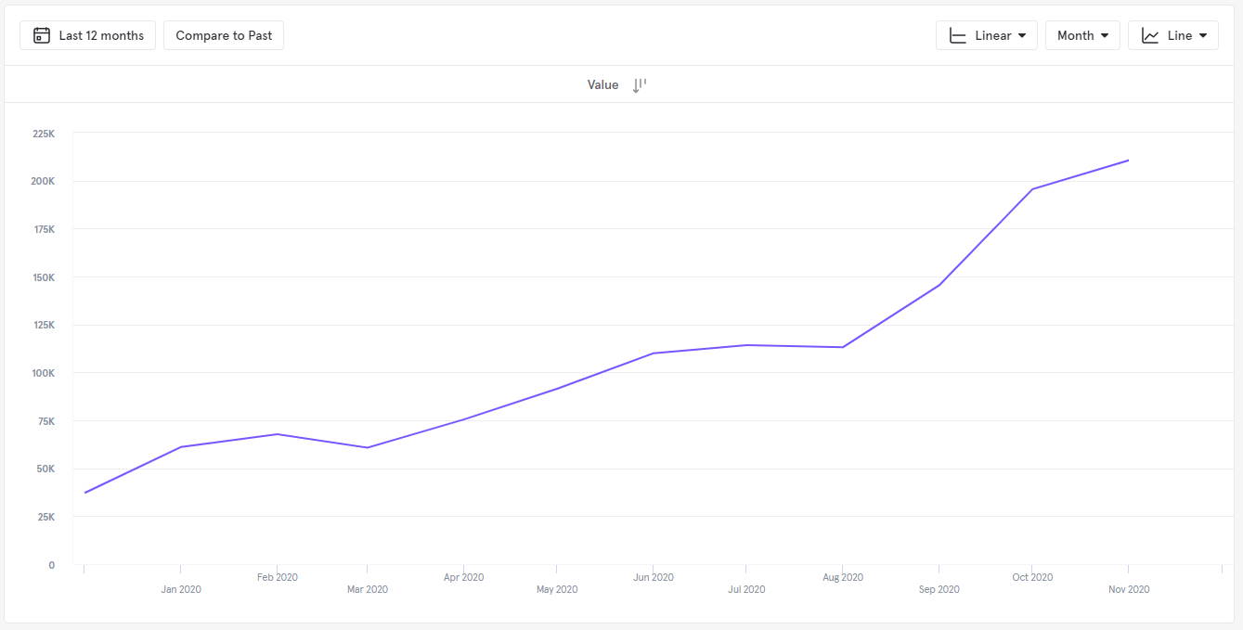Image resolution: width=1243 pixels, height=630 pixels.
Task: Click the sort descending icon beside Value
Action: click(639, 84)
